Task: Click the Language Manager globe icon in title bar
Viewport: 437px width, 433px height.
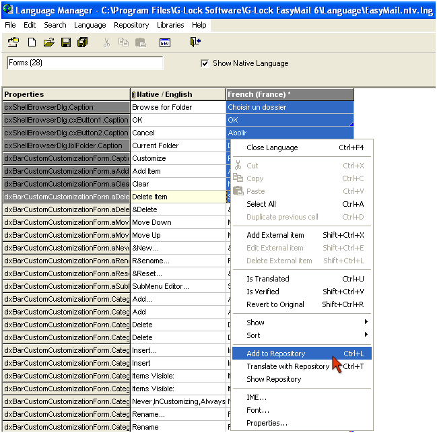Action: pos(8,9)
